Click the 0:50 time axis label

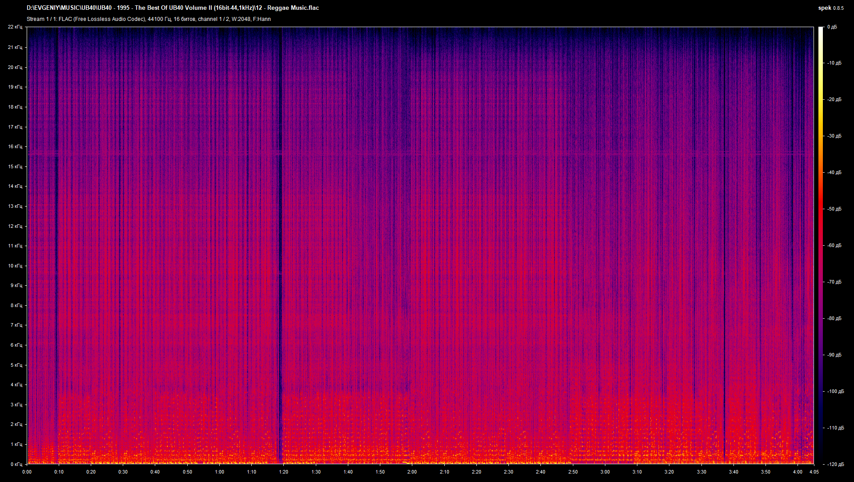[187, 472]
